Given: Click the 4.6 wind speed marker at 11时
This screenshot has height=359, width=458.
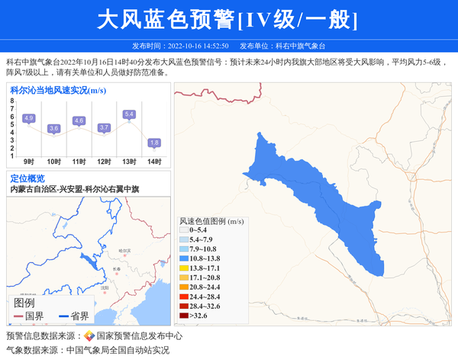Looking at the screenshot, I should (x=79, y=120).
